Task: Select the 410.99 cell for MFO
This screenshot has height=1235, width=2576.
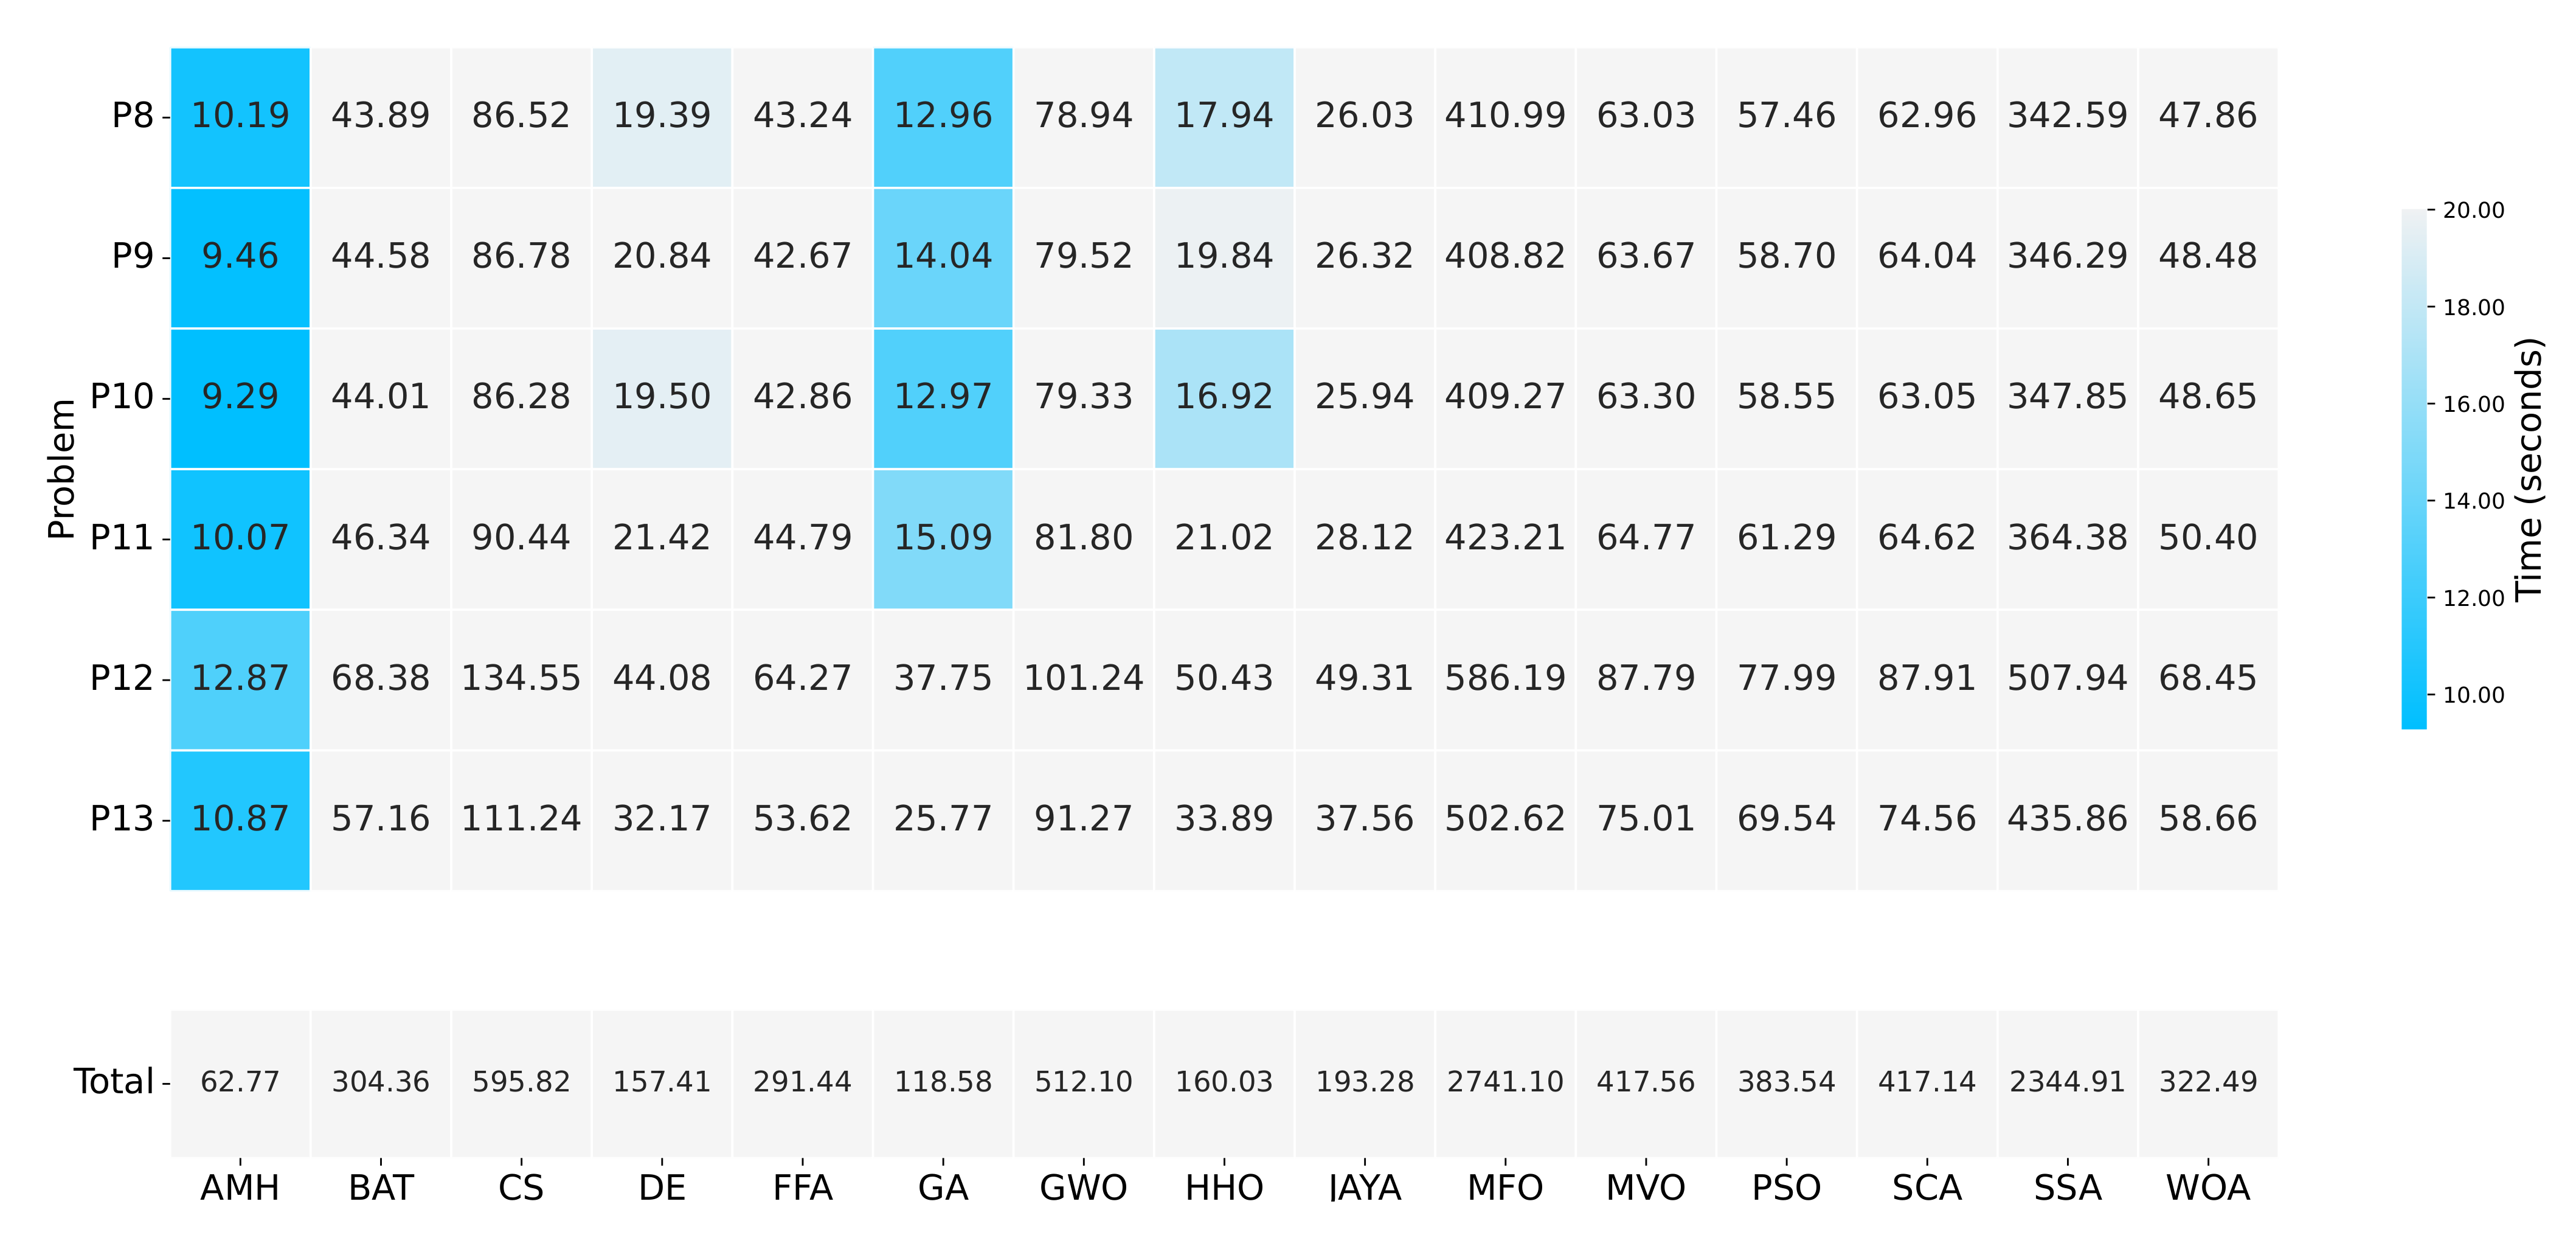Action: tap(1505, 116)
